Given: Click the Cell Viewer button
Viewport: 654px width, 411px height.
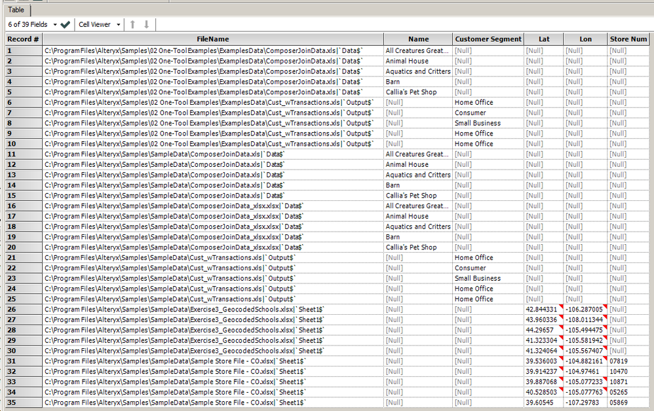Looking at the screenshot, I should (x=94, y=25).
